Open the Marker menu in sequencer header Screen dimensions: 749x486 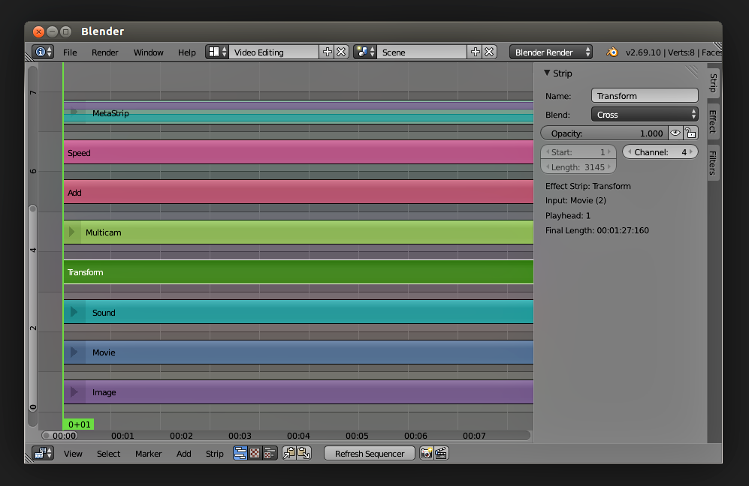coord(148,454)
